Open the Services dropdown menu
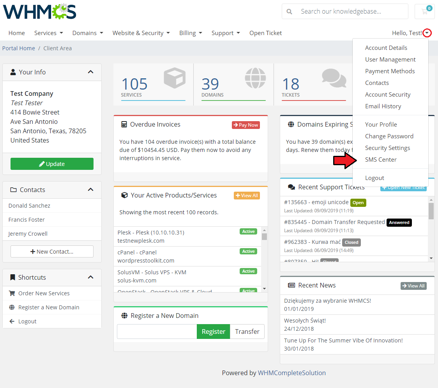Image resolution: width=438 pixels, height=388 pixels. point(49,33)
